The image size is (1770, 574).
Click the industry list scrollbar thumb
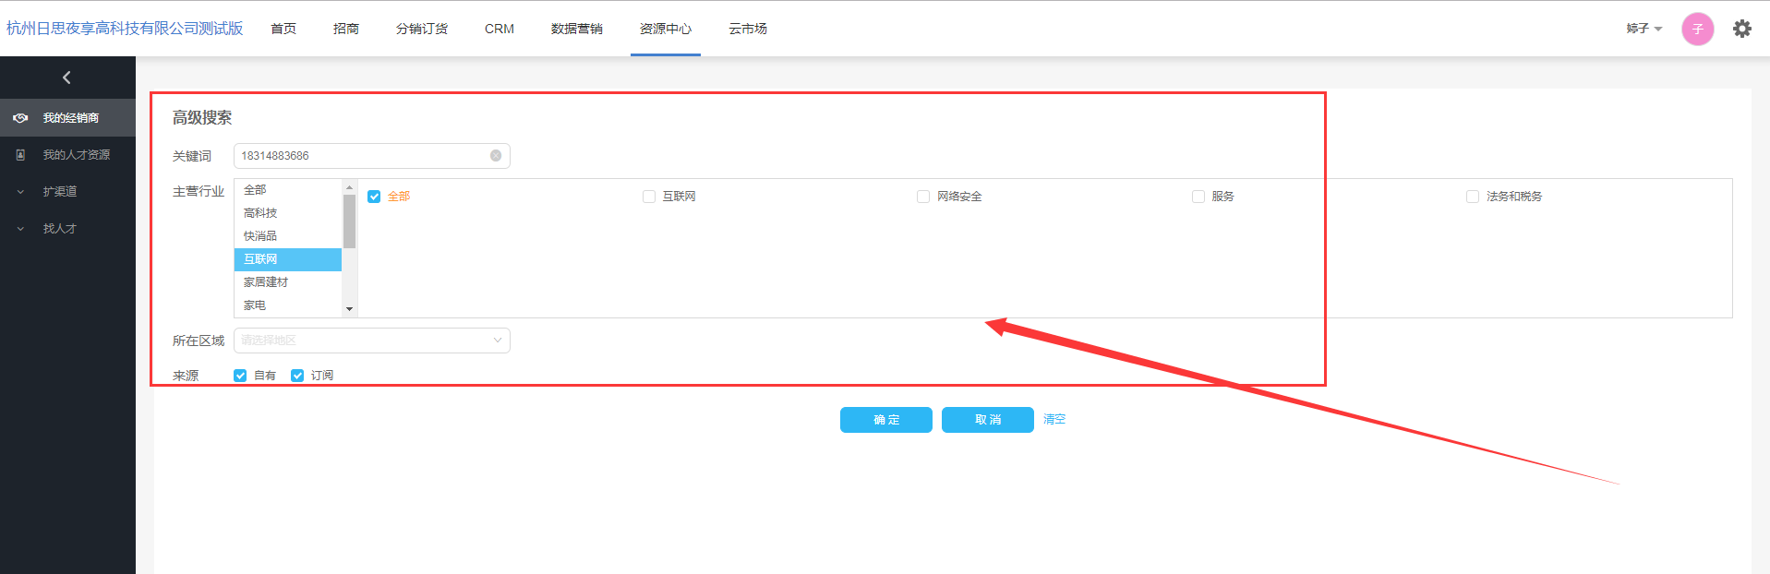[349, 221]
